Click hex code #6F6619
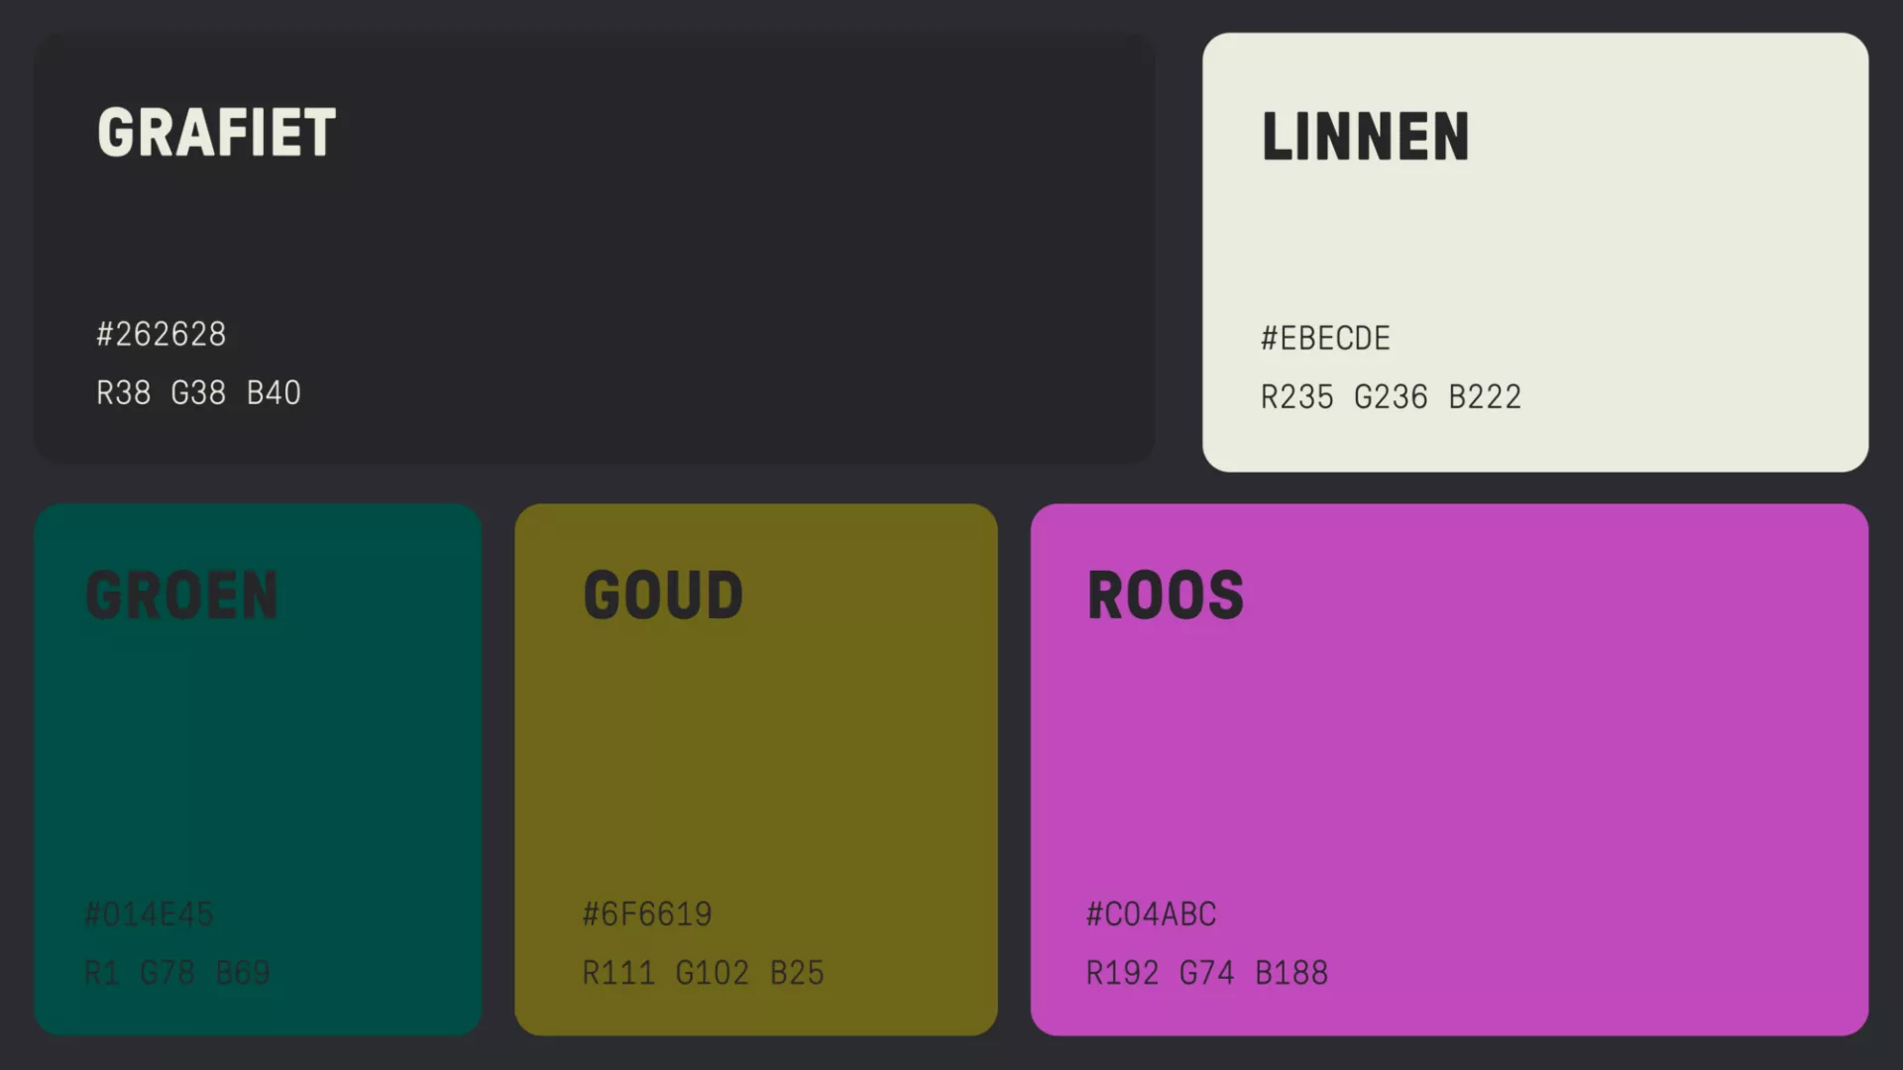Viewport: 1903px width, 1070px height. tap(647, 914)
